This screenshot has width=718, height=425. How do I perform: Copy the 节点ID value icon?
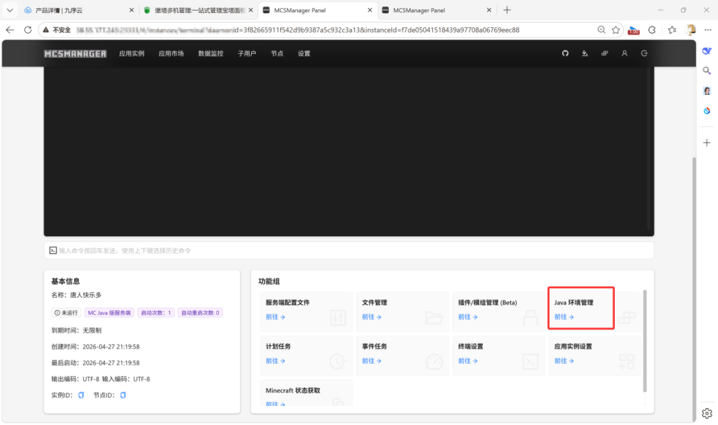tap(123, 395)
